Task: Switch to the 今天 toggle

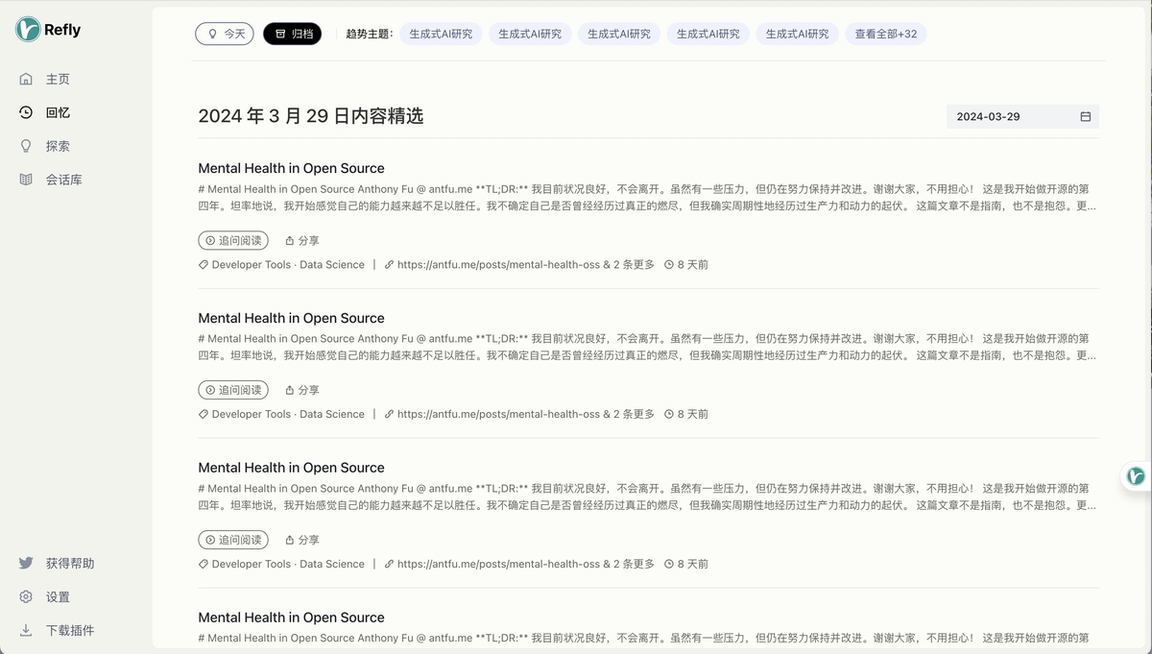Action: 225,34
